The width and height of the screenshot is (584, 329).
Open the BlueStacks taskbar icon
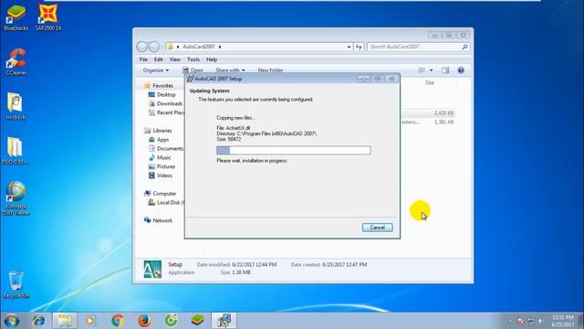pyautogui.click(x=197, y=321)
